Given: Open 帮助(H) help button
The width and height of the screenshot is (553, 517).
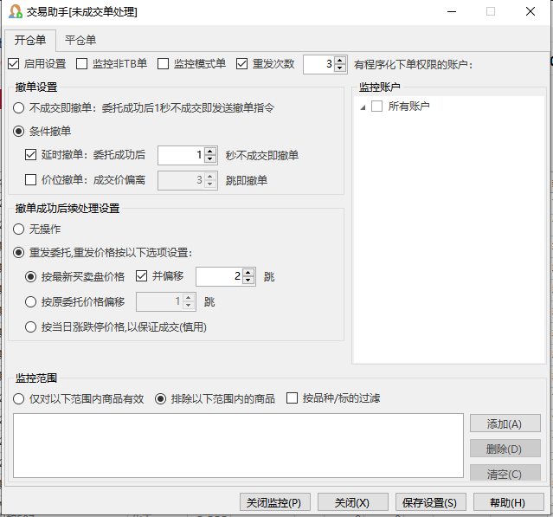Looking at the screenshot, I should [x=509, y=501].
